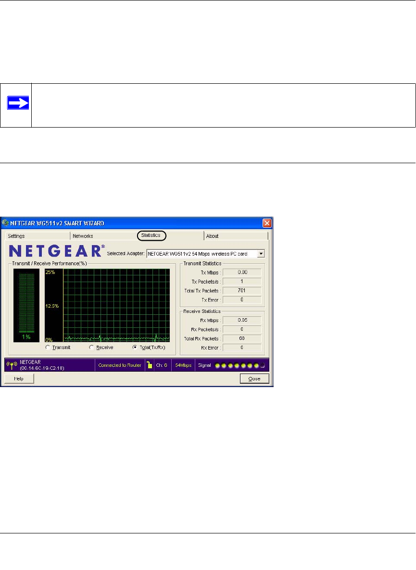The width and height of the screenshot is (416, 570).
Task: Click the Total Tx Packets value 701
Action: (x=242, y=290)
